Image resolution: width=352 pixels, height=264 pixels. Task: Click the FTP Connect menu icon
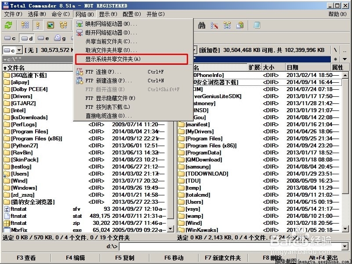(x=80, y=72)
